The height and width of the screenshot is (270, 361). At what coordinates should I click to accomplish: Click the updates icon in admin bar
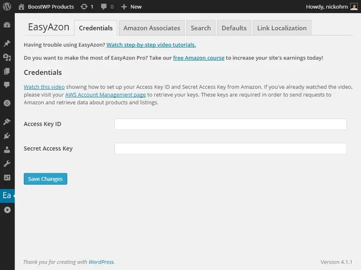pos(87,7)
